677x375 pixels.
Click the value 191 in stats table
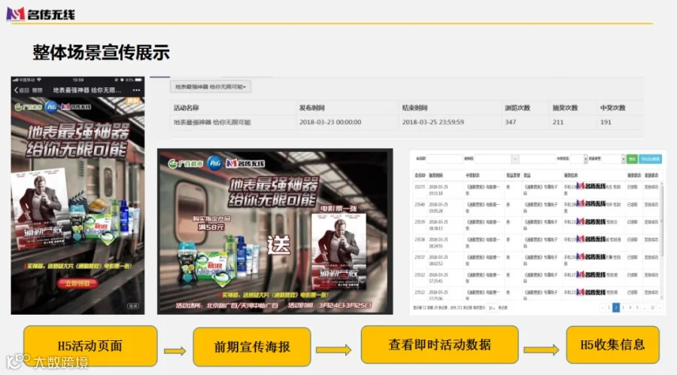tap(606, 122)
